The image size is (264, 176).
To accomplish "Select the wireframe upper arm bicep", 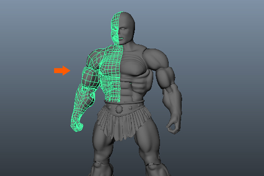I will point(90,77).
